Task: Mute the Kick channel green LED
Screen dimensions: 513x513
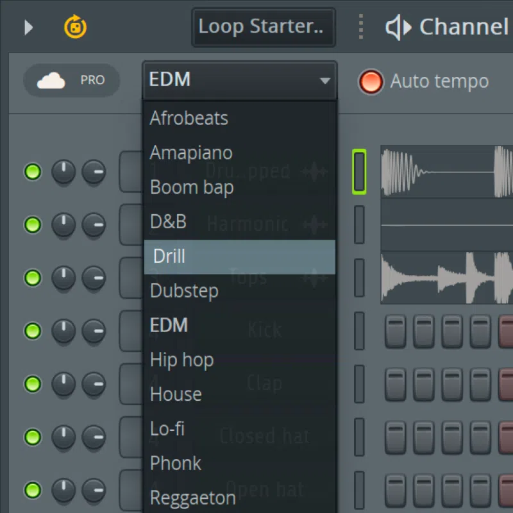Action: 33,331
